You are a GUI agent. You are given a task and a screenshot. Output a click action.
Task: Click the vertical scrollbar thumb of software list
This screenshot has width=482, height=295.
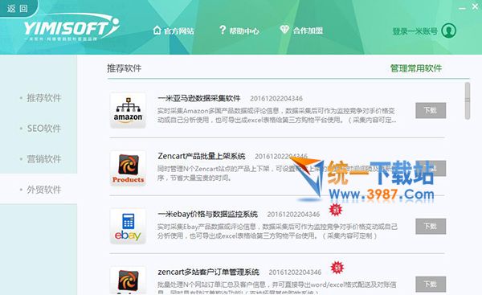pyautogui.click(x=468, y=100)
